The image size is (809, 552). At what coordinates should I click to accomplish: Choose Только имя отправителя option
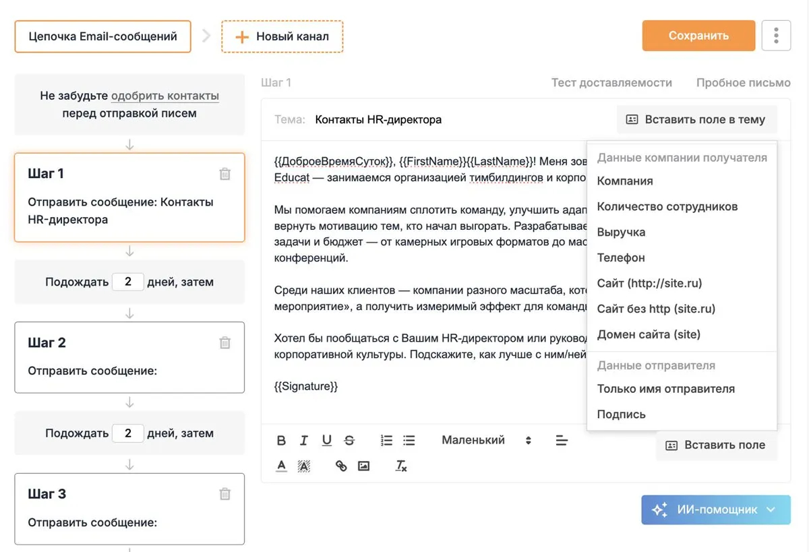pyautogui.click(x=666, y=389)
